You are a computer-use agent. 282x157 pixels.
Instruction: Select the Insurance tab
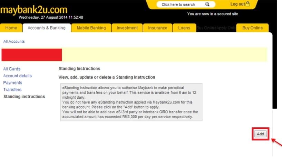157,28
